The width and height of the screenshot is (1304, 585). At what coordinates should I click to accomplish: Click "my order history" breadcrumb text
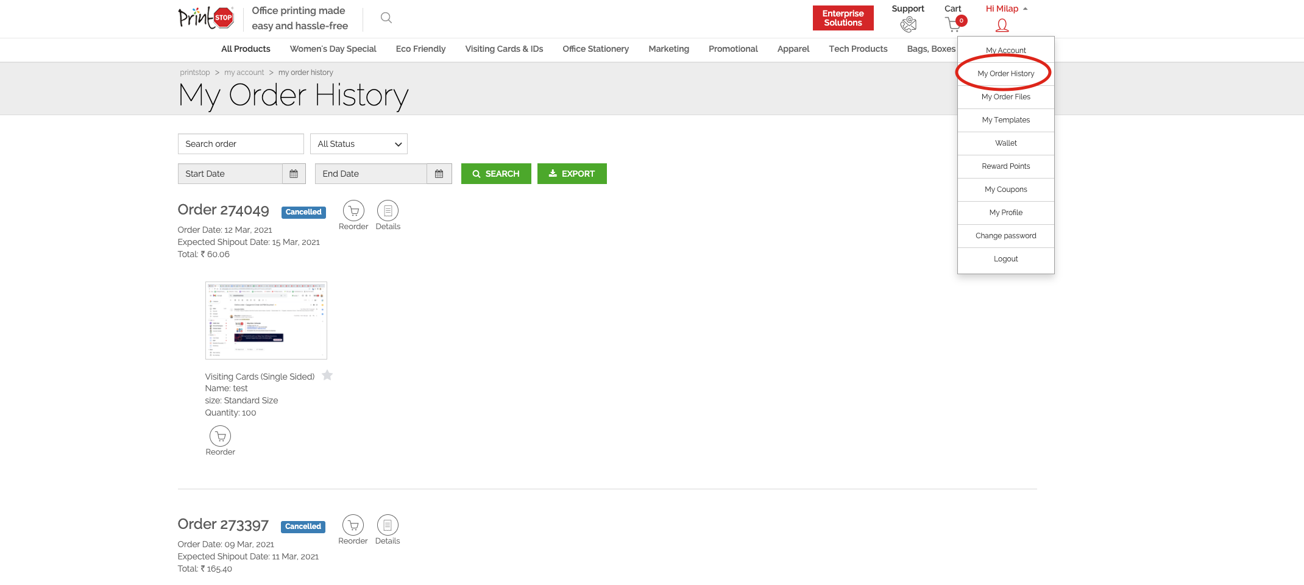pyautogui.click(x=306, y=73)
